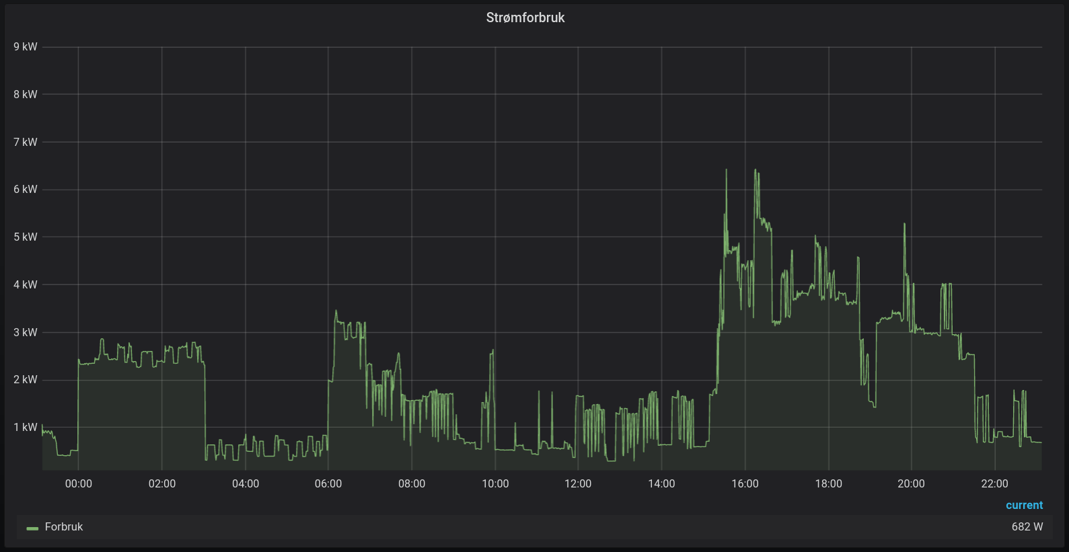Image resolution: width=1069 pixels, height=552 pixels.
Task: Select the 20:00 time axis label
Action: pos(911,483)
